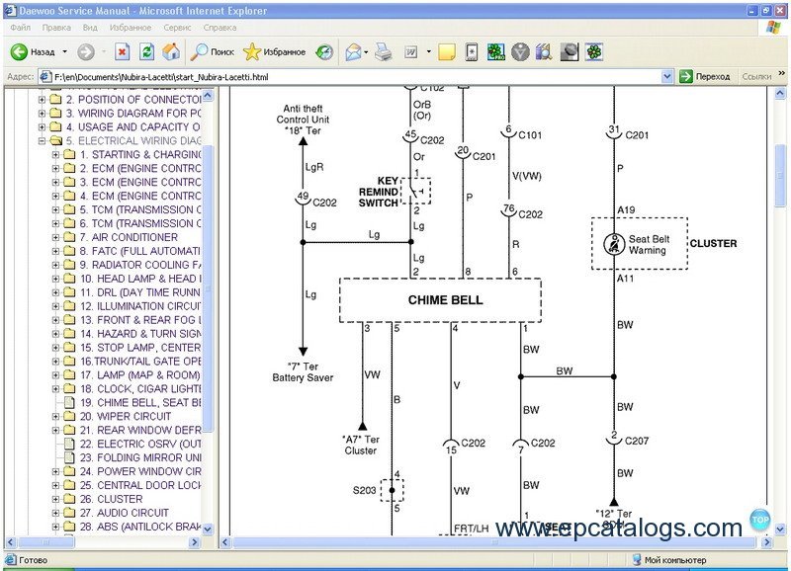Open 19. CHIME BELL, SEAT BELT page

[x=140, y=403]
